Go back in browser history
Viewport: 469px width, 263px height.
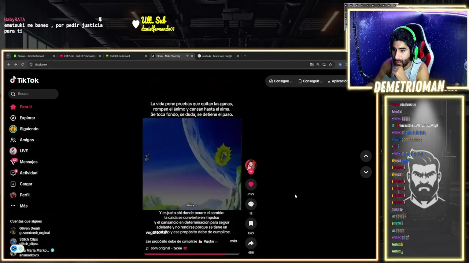[x=8, y=65]
